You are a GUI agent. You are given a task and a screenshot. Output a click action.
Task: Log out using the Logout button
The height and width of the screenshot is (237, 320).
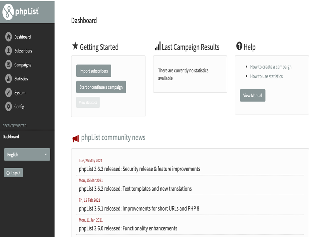(13, 173)
